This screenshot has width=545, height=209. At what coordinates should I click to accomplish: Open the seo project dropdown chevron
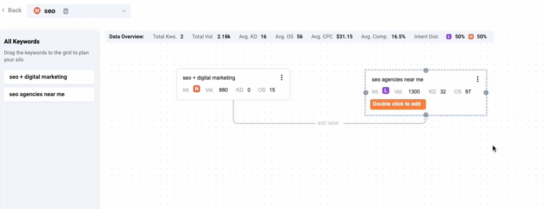click(124, 11)
